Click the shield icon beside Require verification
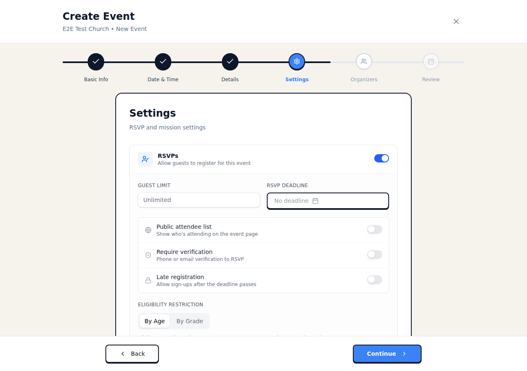527x371 pixels. click(x=148, y=255)
